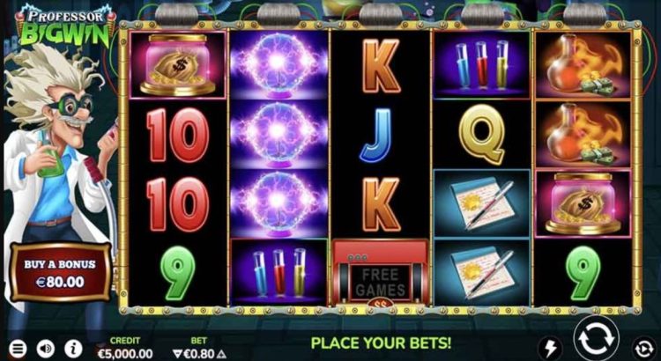Click the gold Q symbol
This screenshot has height=361, width=661.
tap(482, 134)
